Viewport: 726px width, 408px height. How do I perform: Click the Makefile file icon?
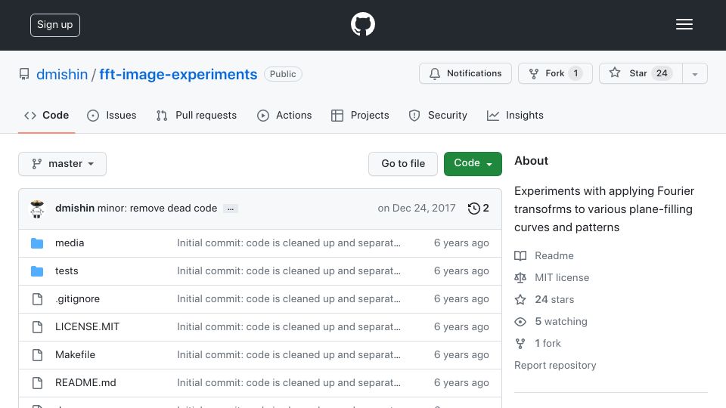click(x=38, y=355)
